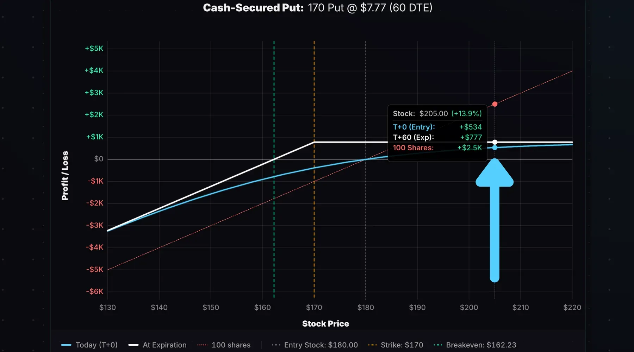
Task: Select the Strike: $170 legend label
Action: pyautogui.click(x=403, y=345)
